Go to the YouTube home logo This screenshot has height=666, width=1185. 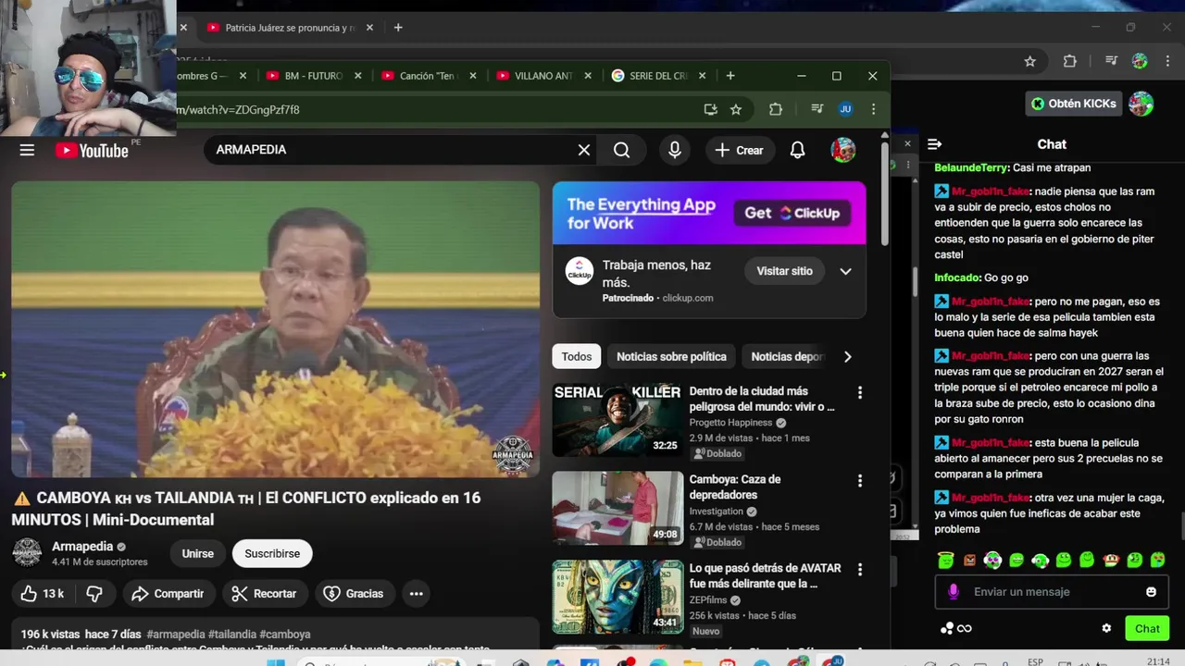click(x=92, y=150)
